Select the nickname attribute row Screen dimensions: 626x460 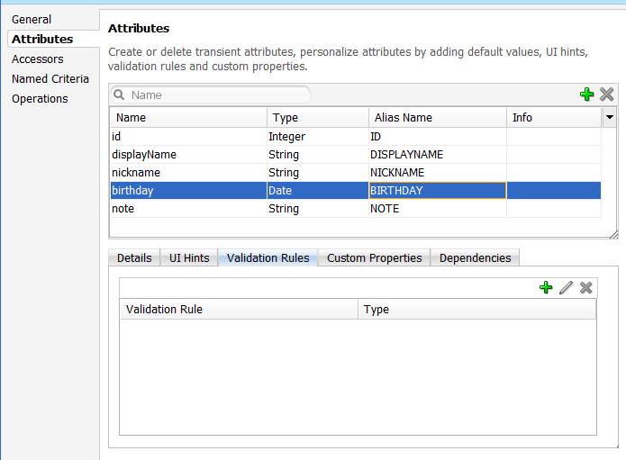tap(356, 172)
